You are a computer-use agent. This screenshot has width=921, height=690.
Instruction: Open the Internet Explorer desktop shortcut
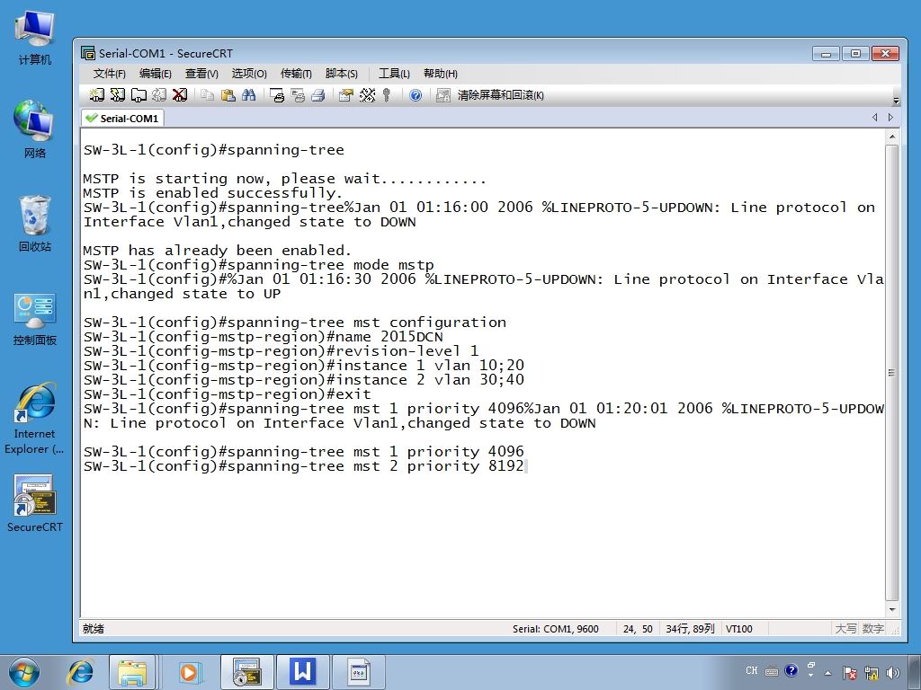(35, 418)
